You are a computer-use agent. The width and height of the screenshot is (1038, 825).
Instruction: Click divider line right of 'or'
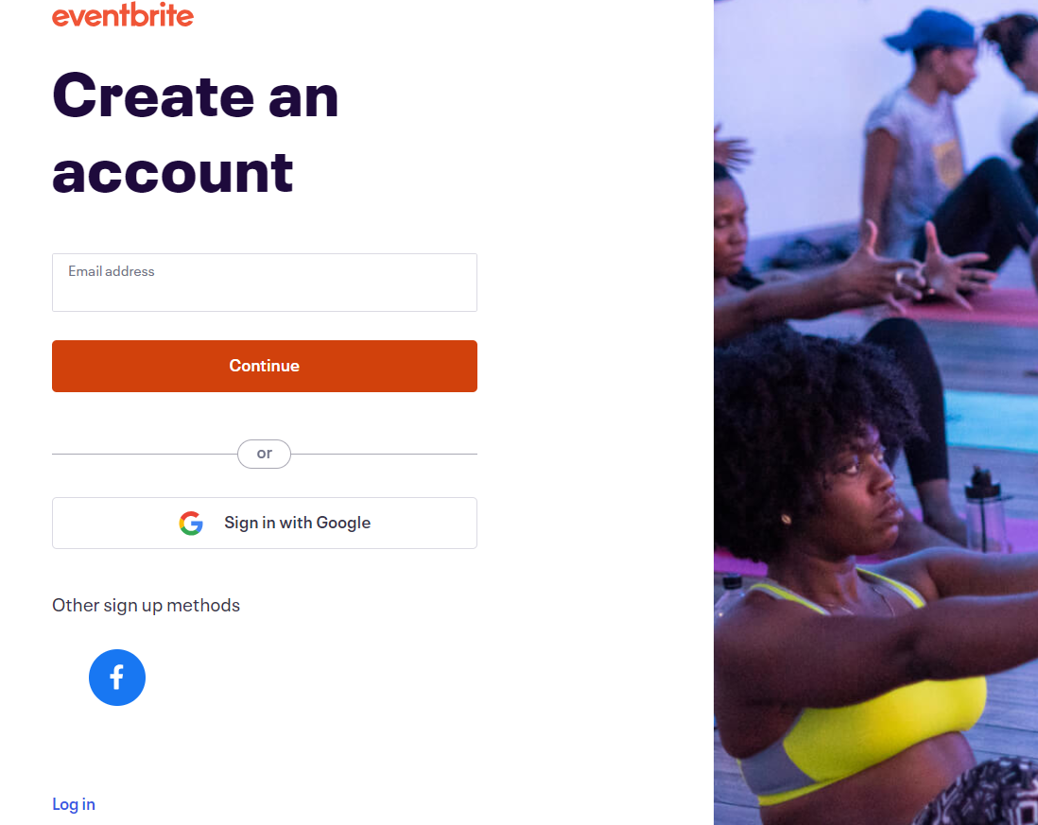384,454
